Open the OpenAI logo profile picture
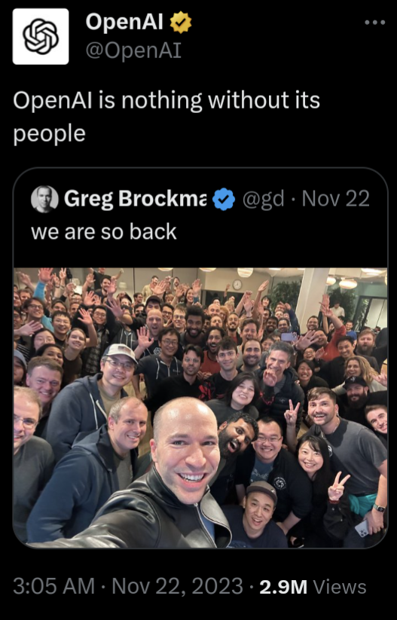This screenshot has width=397, height=620. (41, 36)
